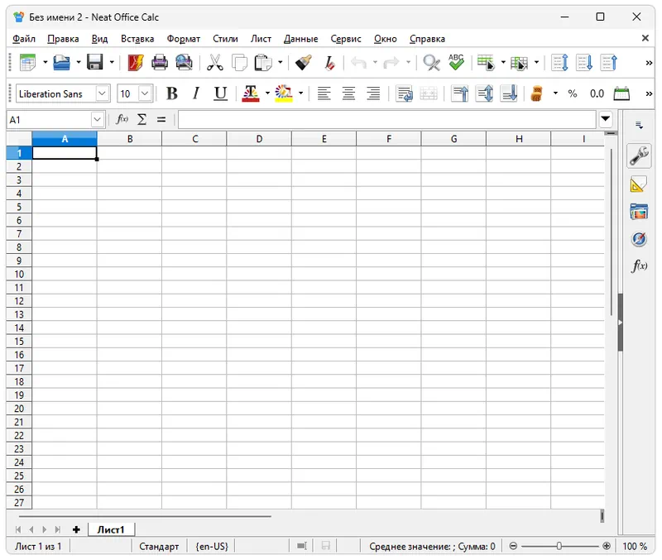Open a file using the folder icon

pos(61,63)
